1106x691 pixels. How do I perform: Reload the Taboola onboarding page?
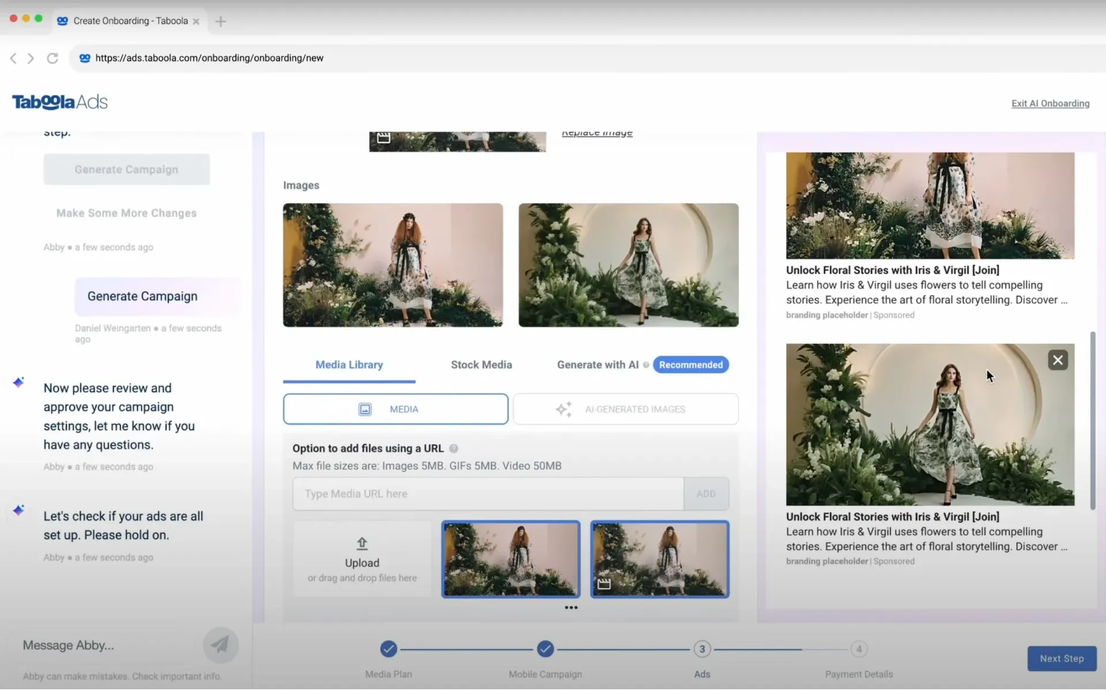point(52,58)
